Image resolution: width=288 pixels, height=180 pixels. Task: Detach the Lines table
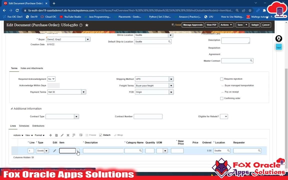tap(105, 135)
